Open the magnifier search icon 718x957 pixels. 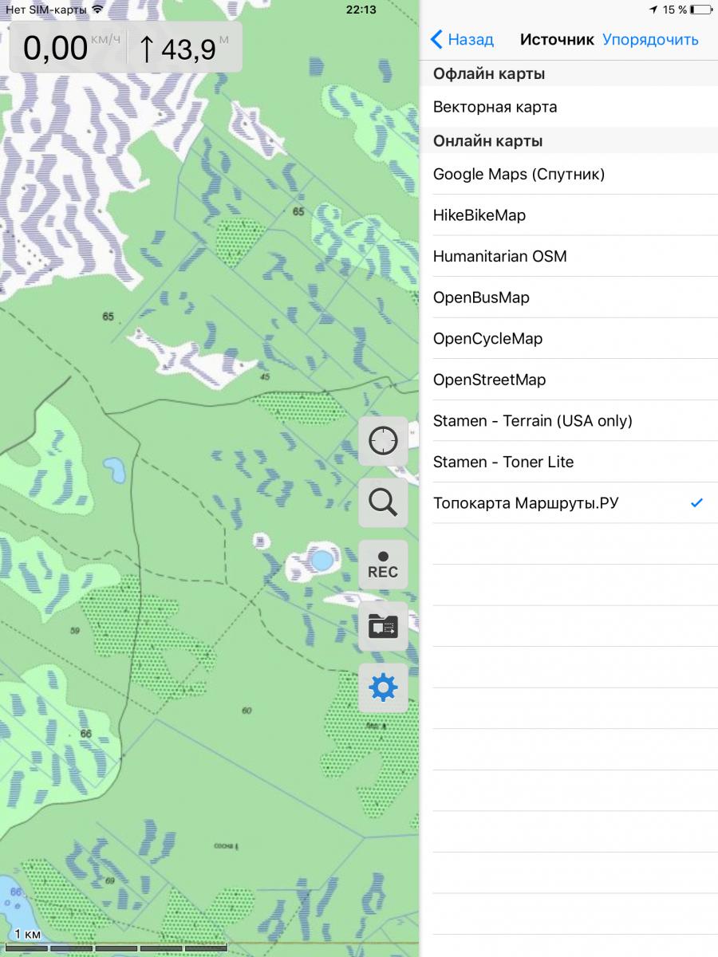(383, 502)
